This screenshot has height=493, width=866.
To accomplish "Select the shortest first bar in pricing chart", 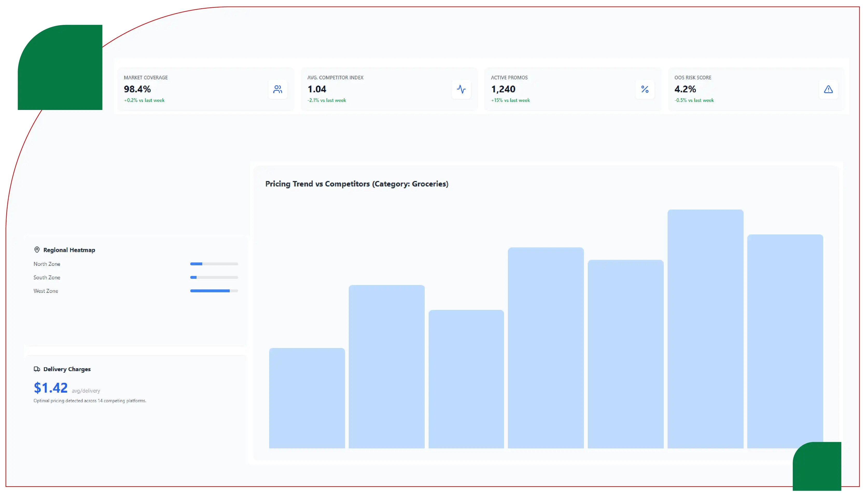I will pos(307,398).
